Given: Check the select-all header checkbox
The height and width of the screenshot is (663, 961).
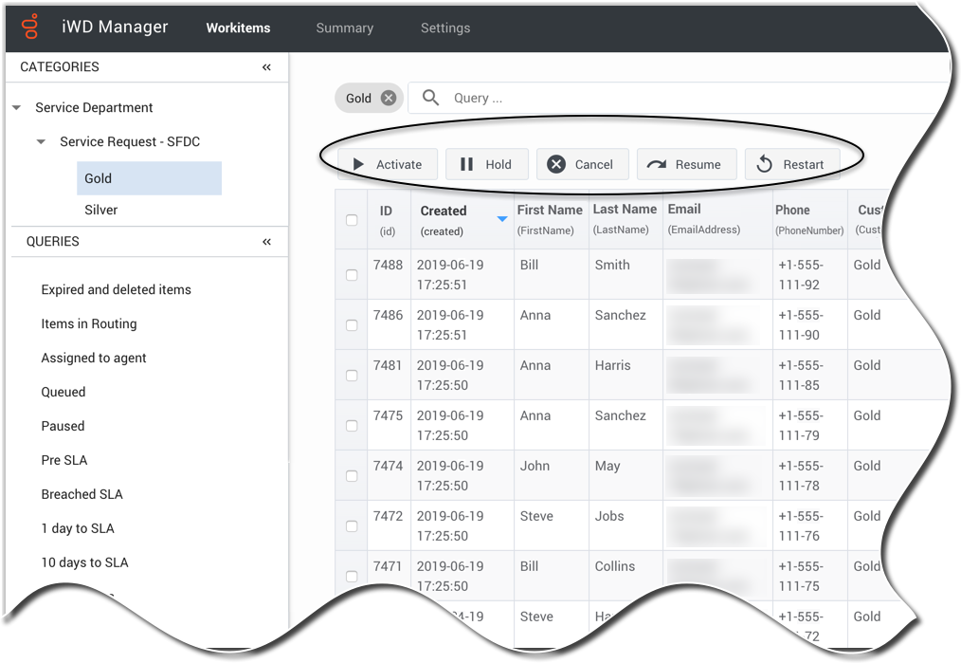Looking at the screenshot, I should click(352, 220).
